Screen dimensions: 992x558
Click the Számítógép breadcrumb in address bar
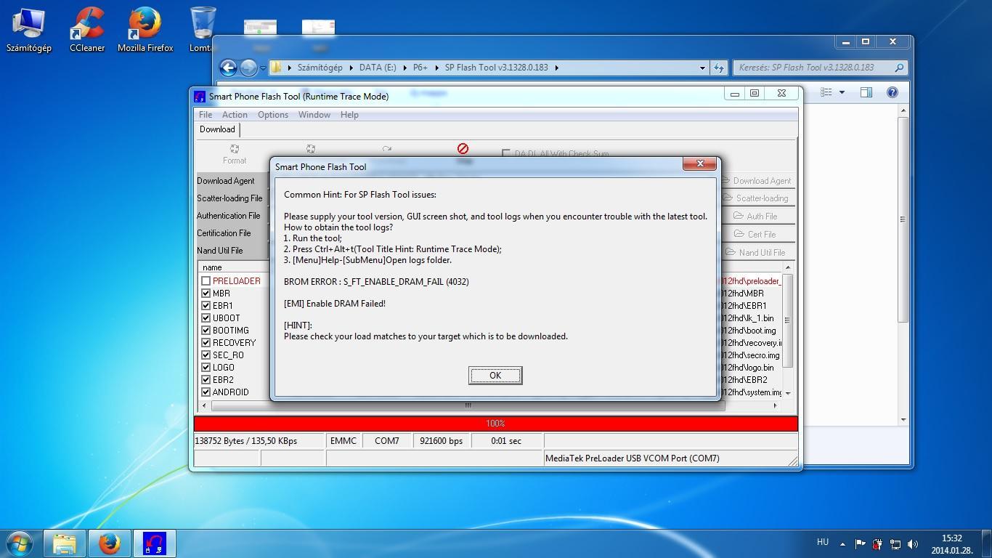[x=320, y=68]
